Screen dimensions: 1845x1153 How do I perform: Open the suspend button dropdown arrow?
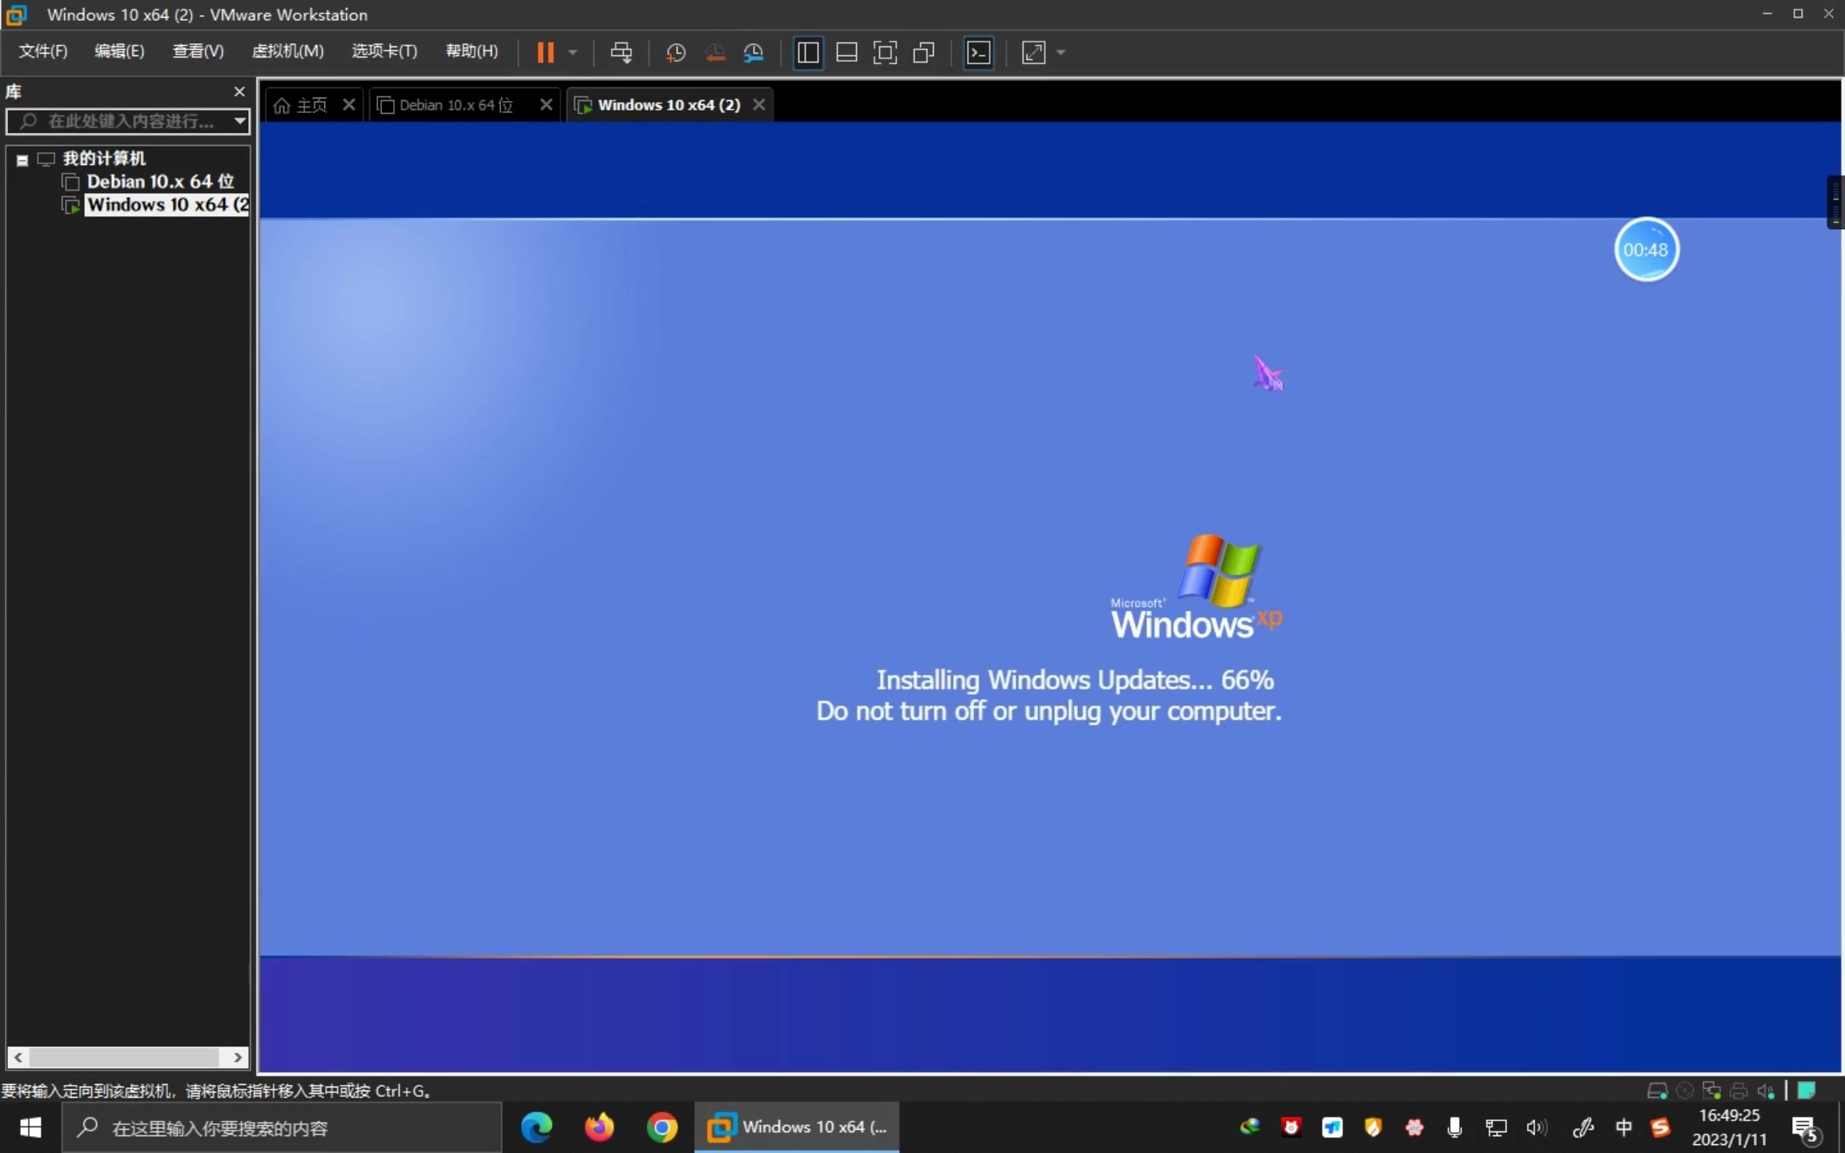(572, 52)
